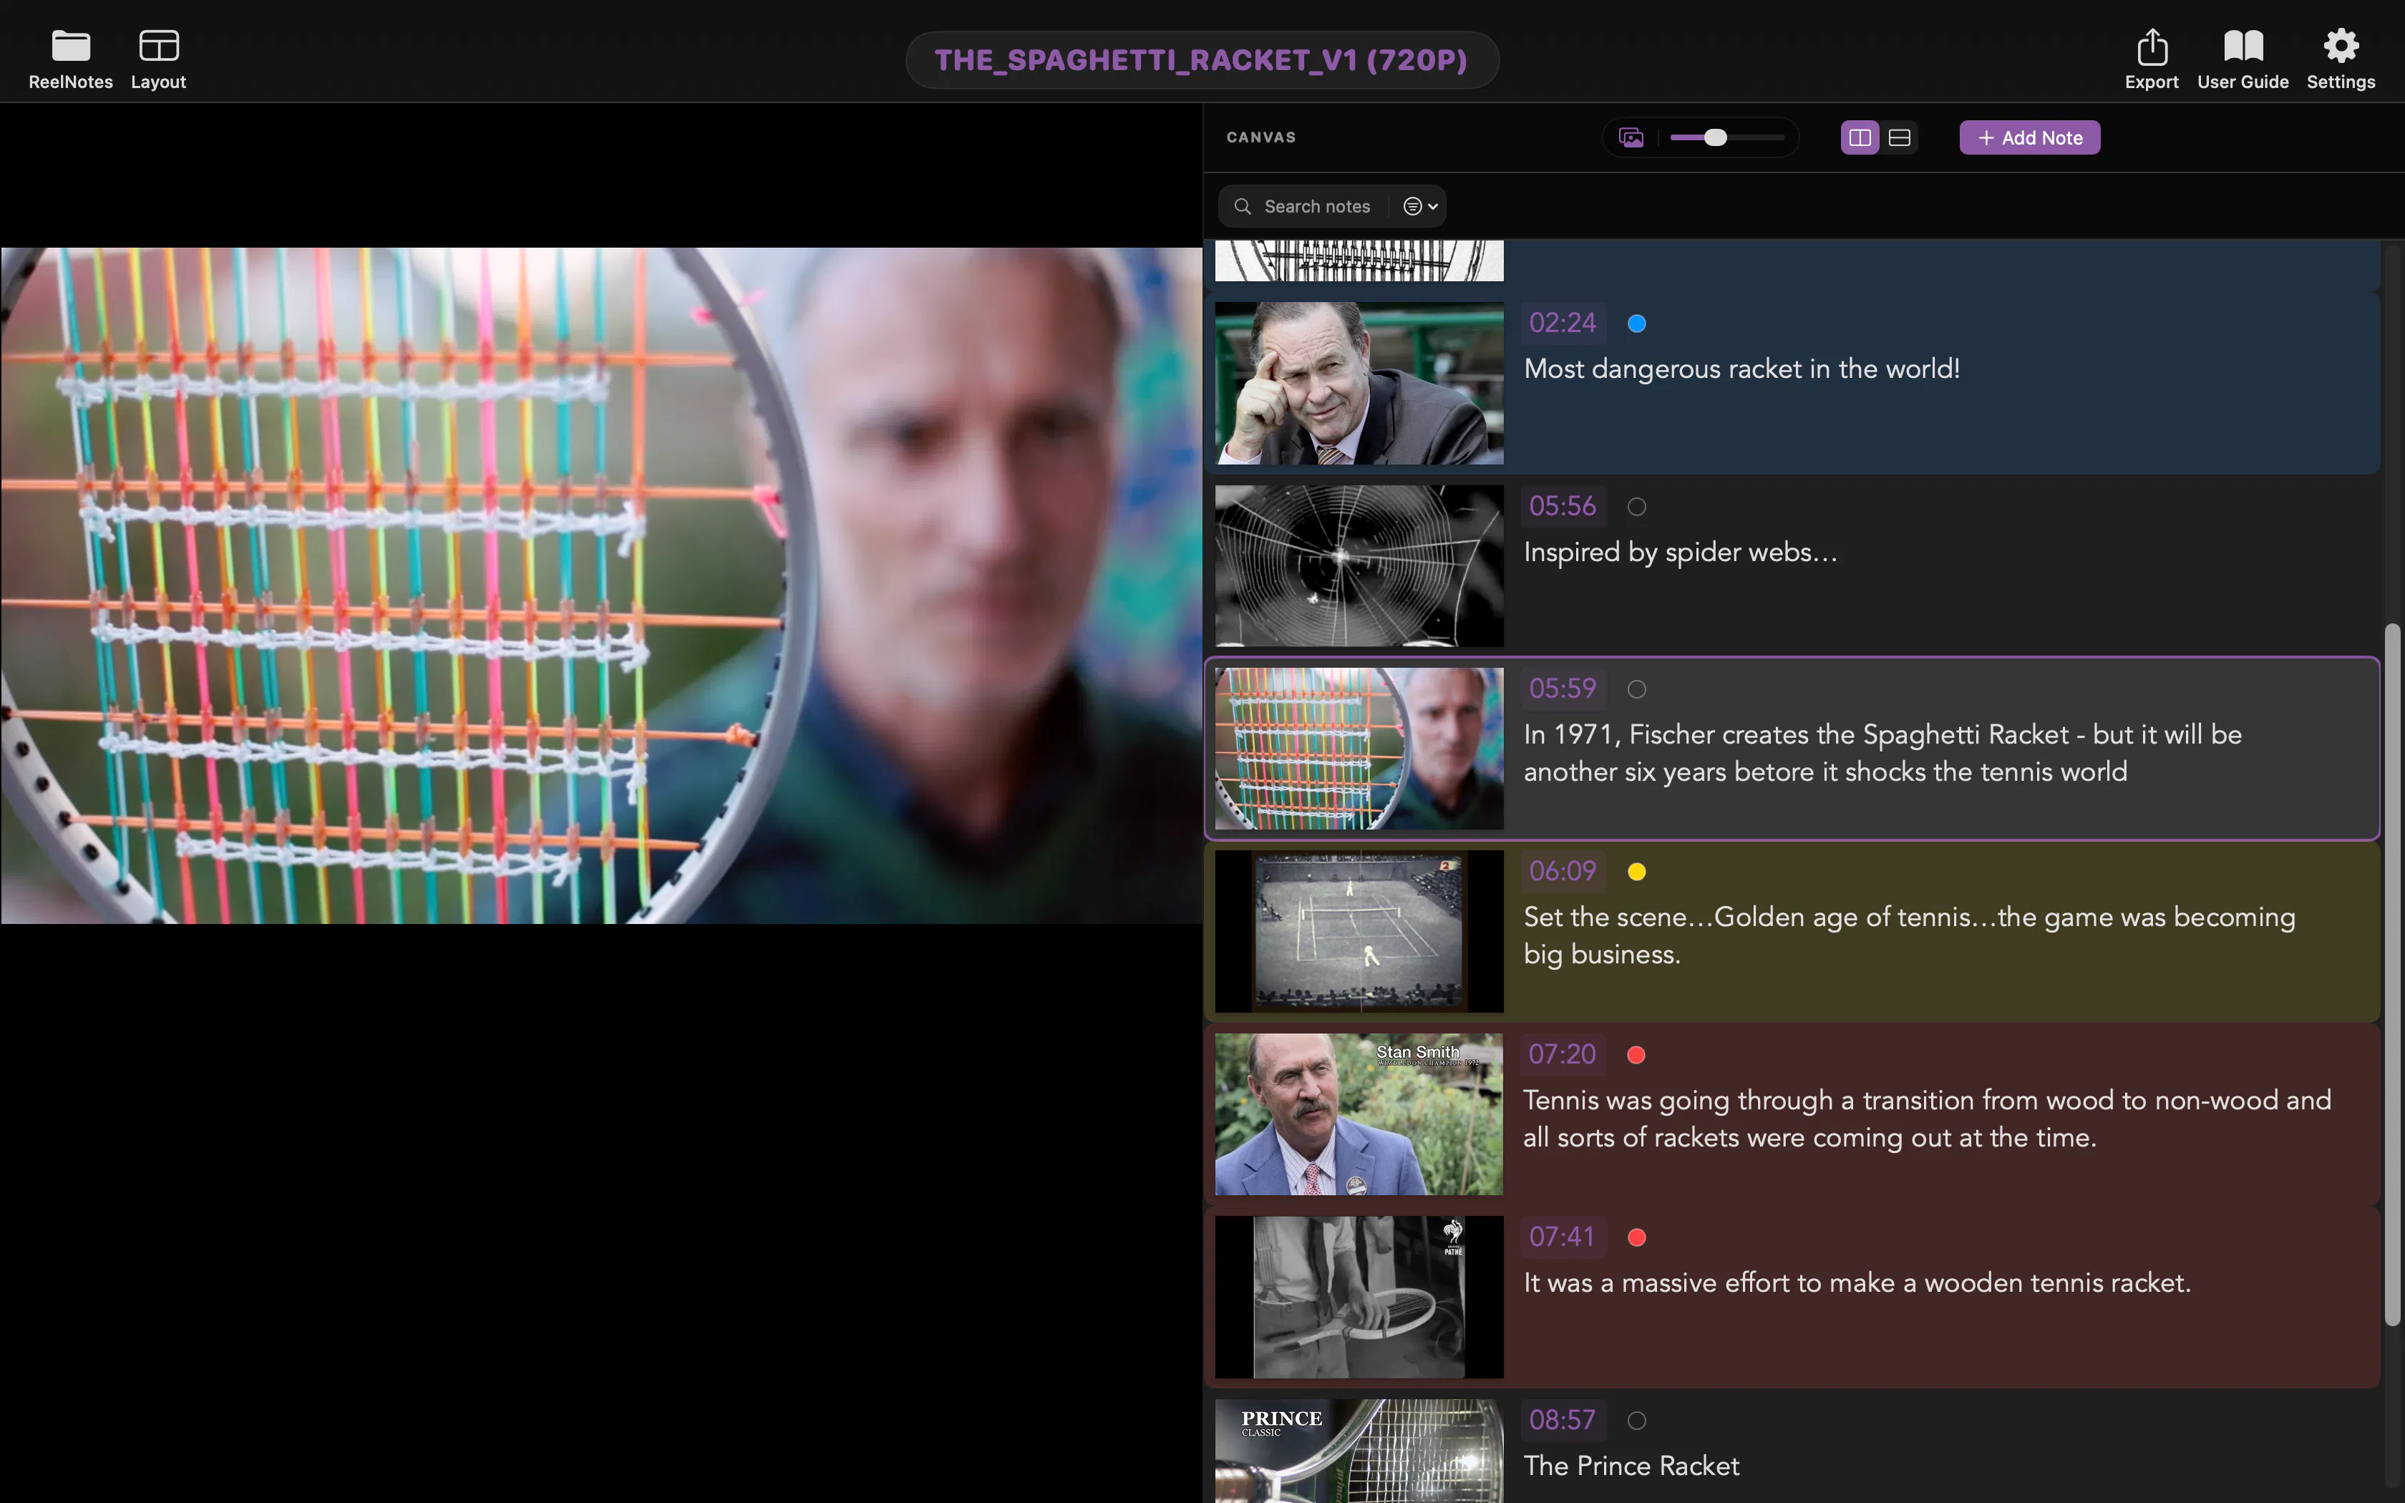This screenshot has width=2405, height=1503.
Task: Click the Add Note button
Action: coord(2029,137)
